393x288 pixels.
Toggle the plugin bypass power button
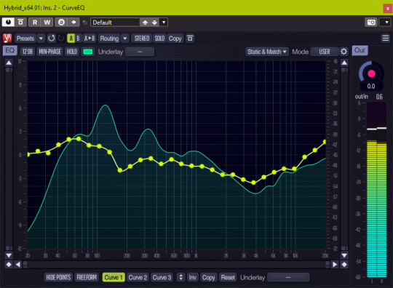click(x=8, y=23)
